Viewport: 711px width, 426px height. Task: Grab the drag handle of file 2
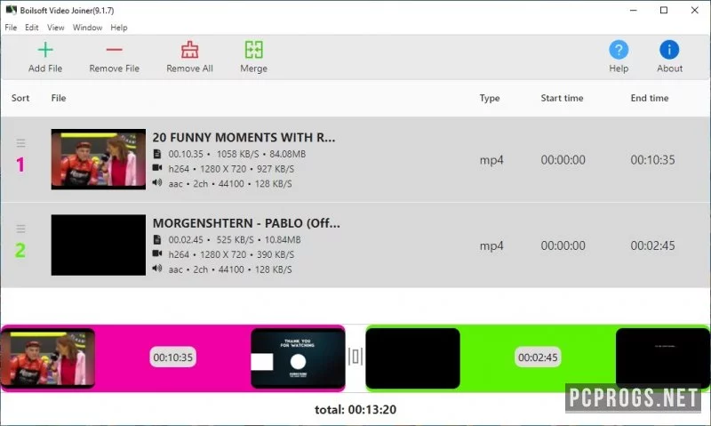[x=20, y=229]
